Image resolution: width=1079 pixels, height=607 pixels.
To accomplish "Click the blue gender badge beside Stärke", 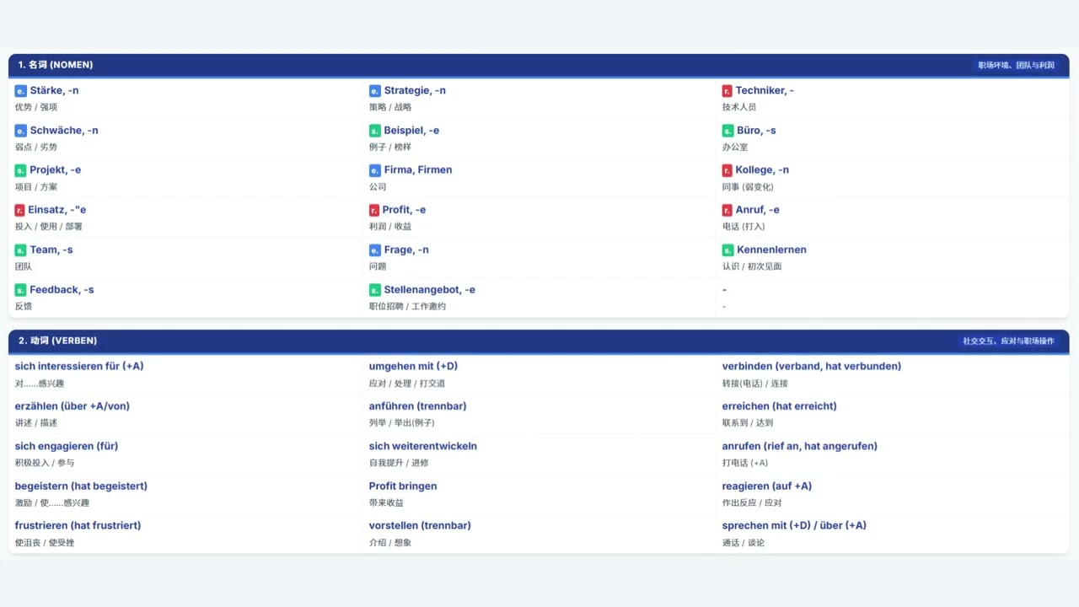I will (21, 91).
